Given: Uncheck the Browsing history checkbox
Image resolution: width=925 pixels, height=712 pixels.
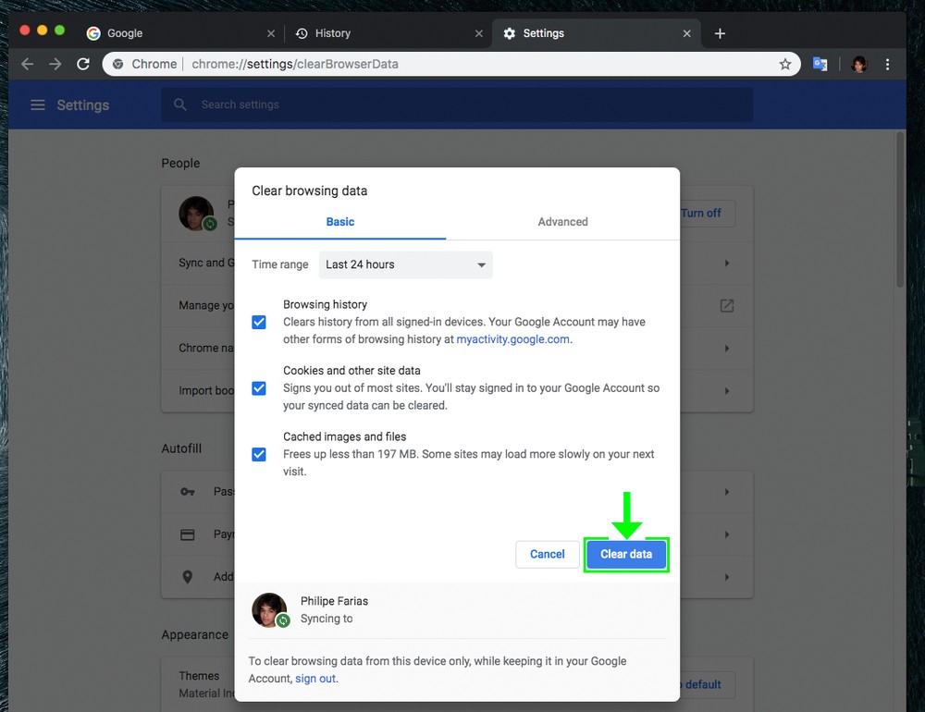Looking at the screenshot, I should pyautogui.click(x=259, y=322).
